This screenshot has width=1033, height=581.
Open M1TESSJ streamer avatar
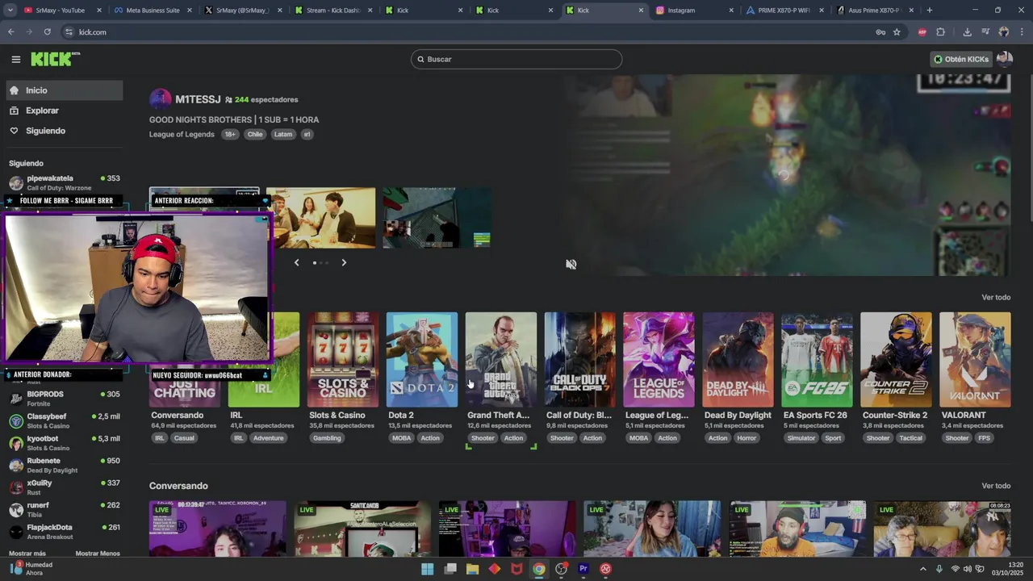click(161, 99)
